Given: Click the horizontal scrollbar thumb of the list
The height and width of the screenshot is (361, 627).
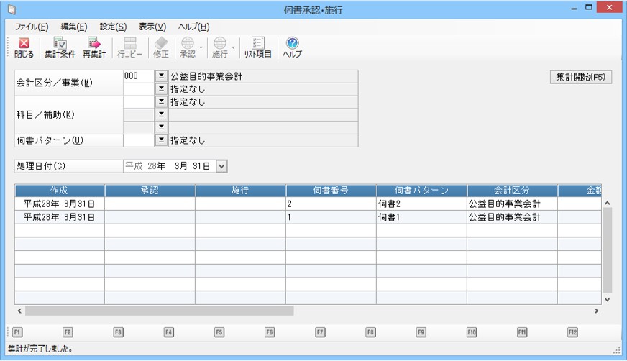Looking at the screenshot, I should pyautogui.click(x=158, y=311).
